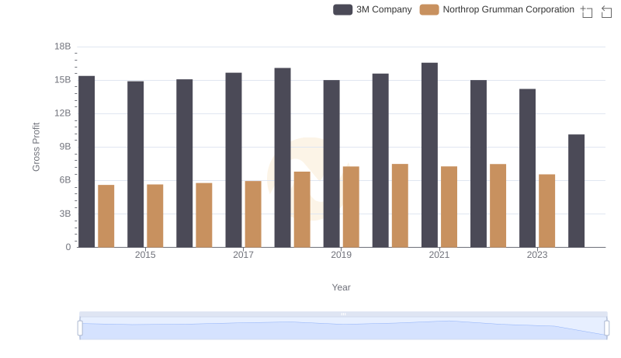Click the 3M Company bar for 2021

click(429, 155)
